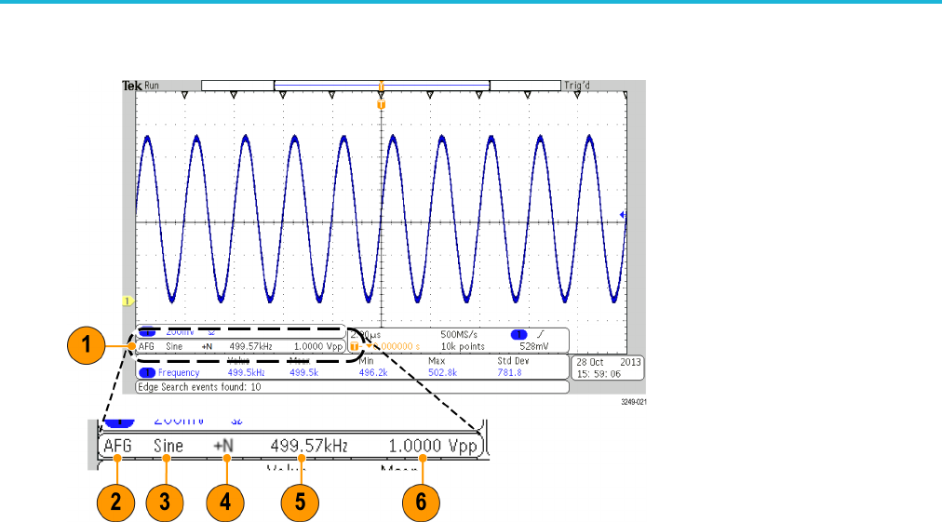The image size is (942, 522).
Task: Click the orange T delay icon in the horizontal readout
Action: [x=355, y=347]
